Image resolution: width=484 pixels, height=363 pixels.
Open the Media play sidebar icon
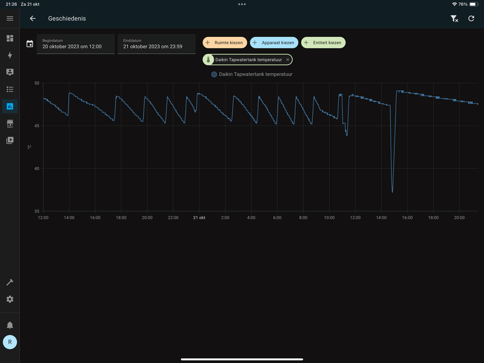point(10,140)
